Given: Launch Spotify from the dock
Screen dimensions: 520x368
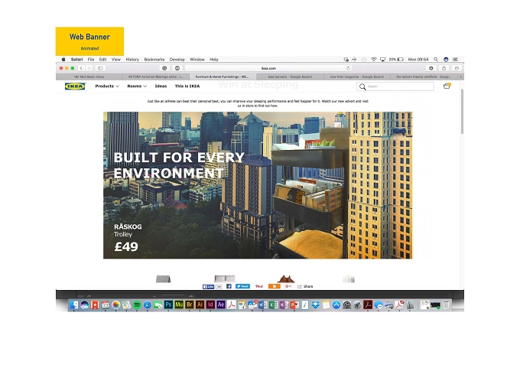Looking at the screenshot, I should (137, 305).
